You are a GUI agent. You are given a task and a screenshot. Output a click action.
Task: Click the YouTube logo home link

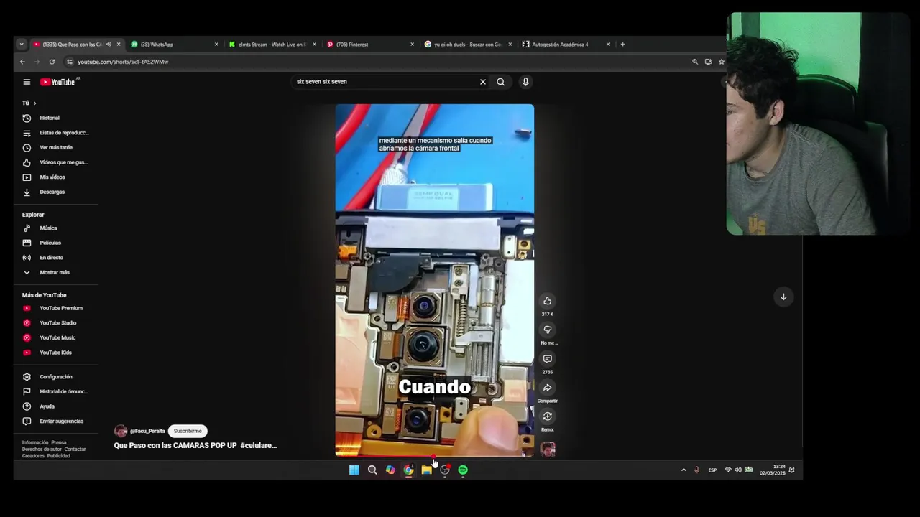(57, 82)
